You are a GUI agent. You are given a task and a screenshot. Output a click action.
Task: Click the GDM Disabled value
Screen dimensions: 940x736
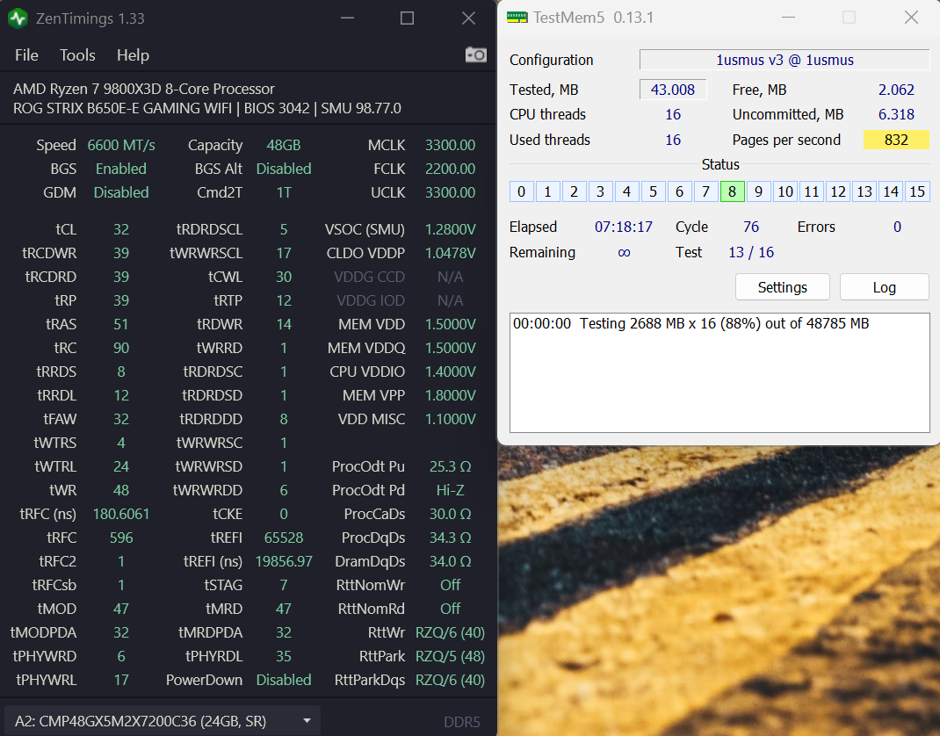[x=121, y=192]
